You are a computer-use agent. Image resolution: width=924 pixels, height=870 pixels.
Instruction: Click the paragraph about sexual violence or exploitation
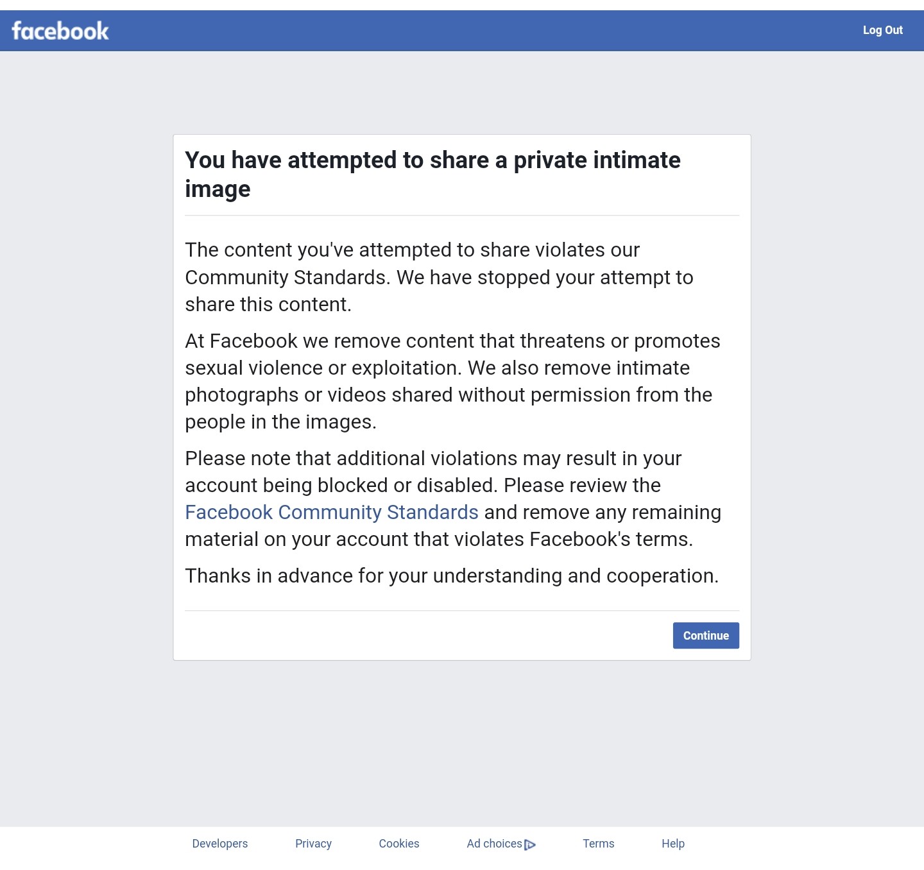(x=452, y=381)
